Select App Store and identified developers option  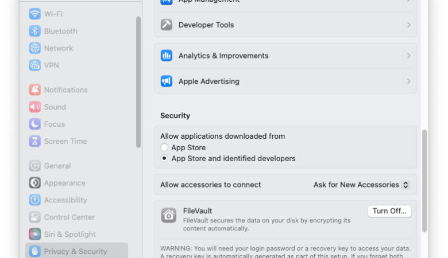tap(164, 158)
